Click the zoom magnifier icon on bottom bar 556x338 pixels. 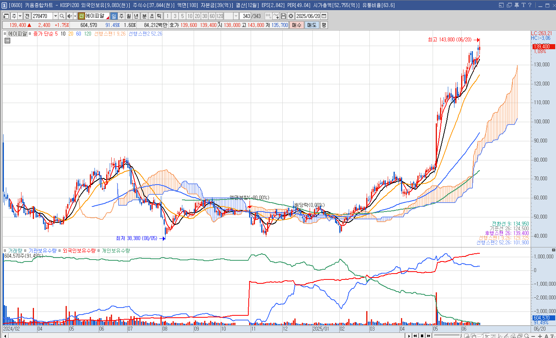526,336
